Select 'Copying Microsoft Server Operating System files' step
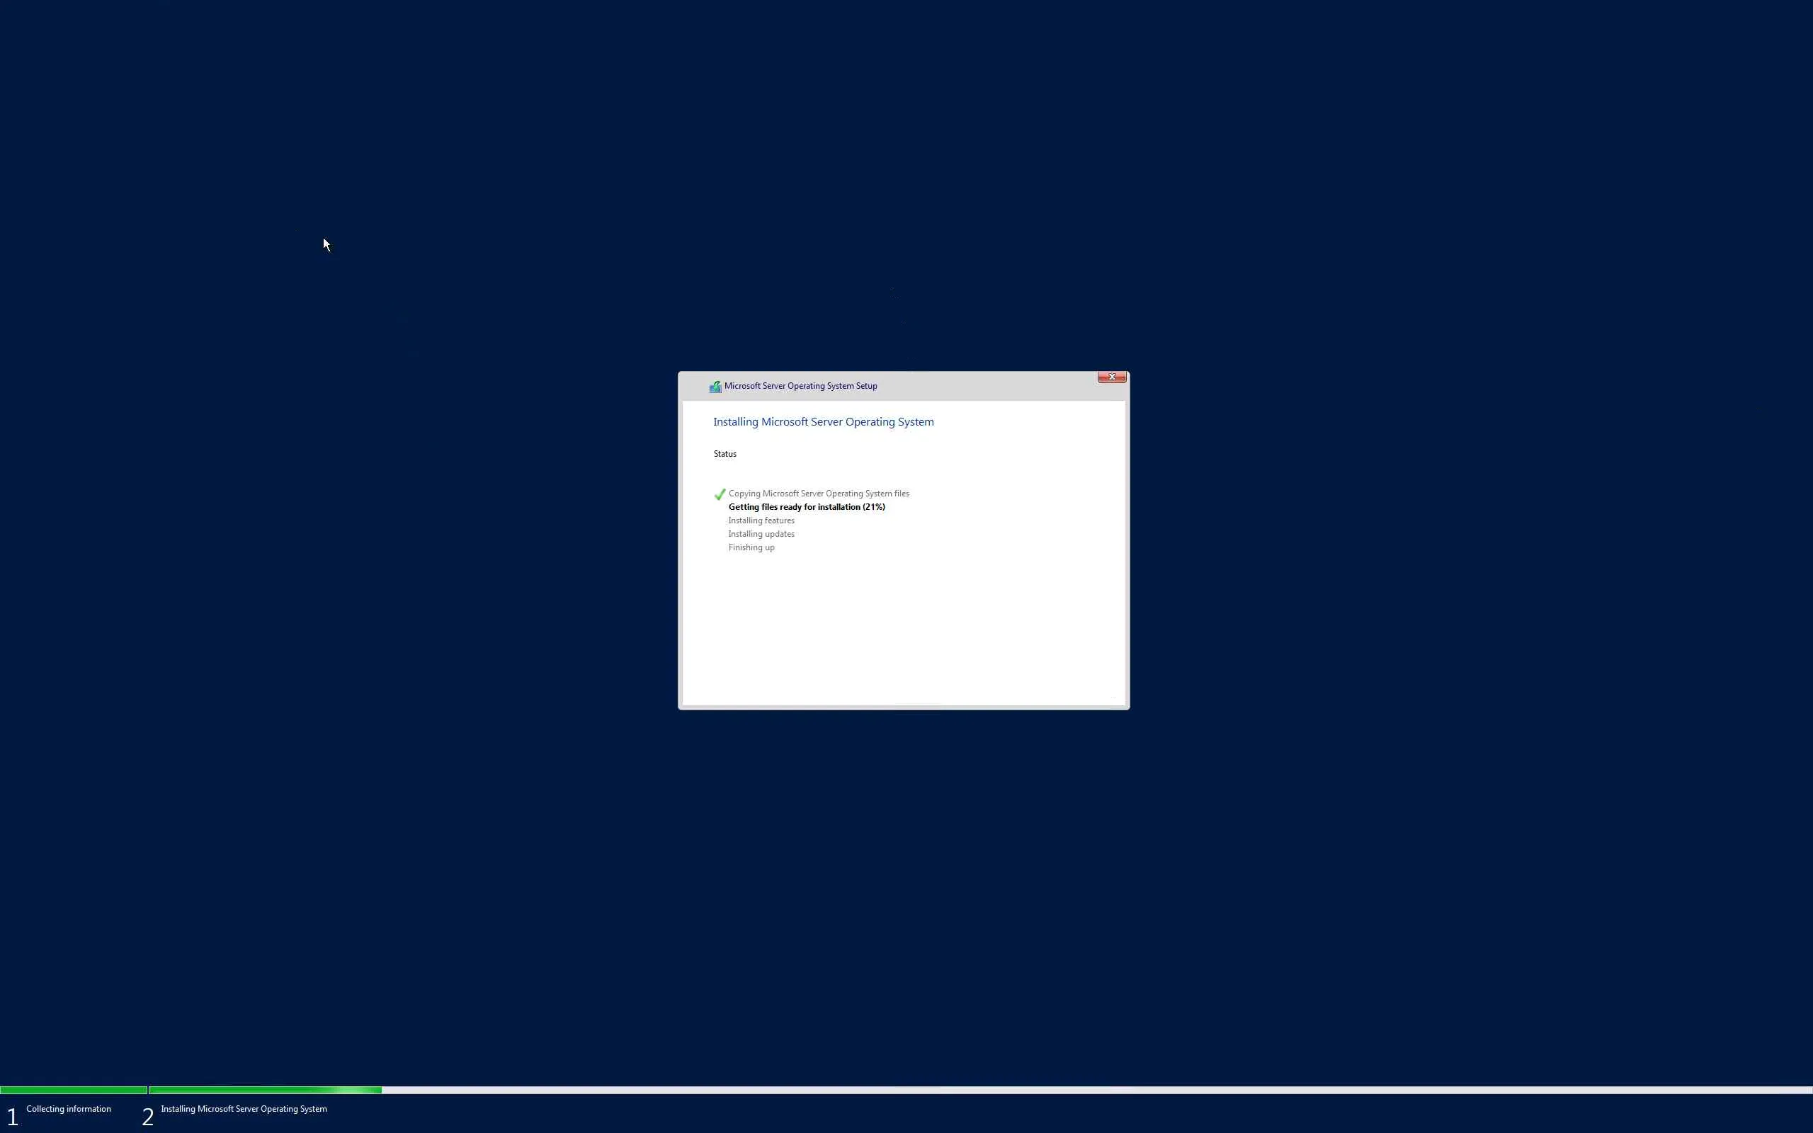The width and height of the screenshot is (1813, 1133). pyautogui.click(x=818, y=494)
